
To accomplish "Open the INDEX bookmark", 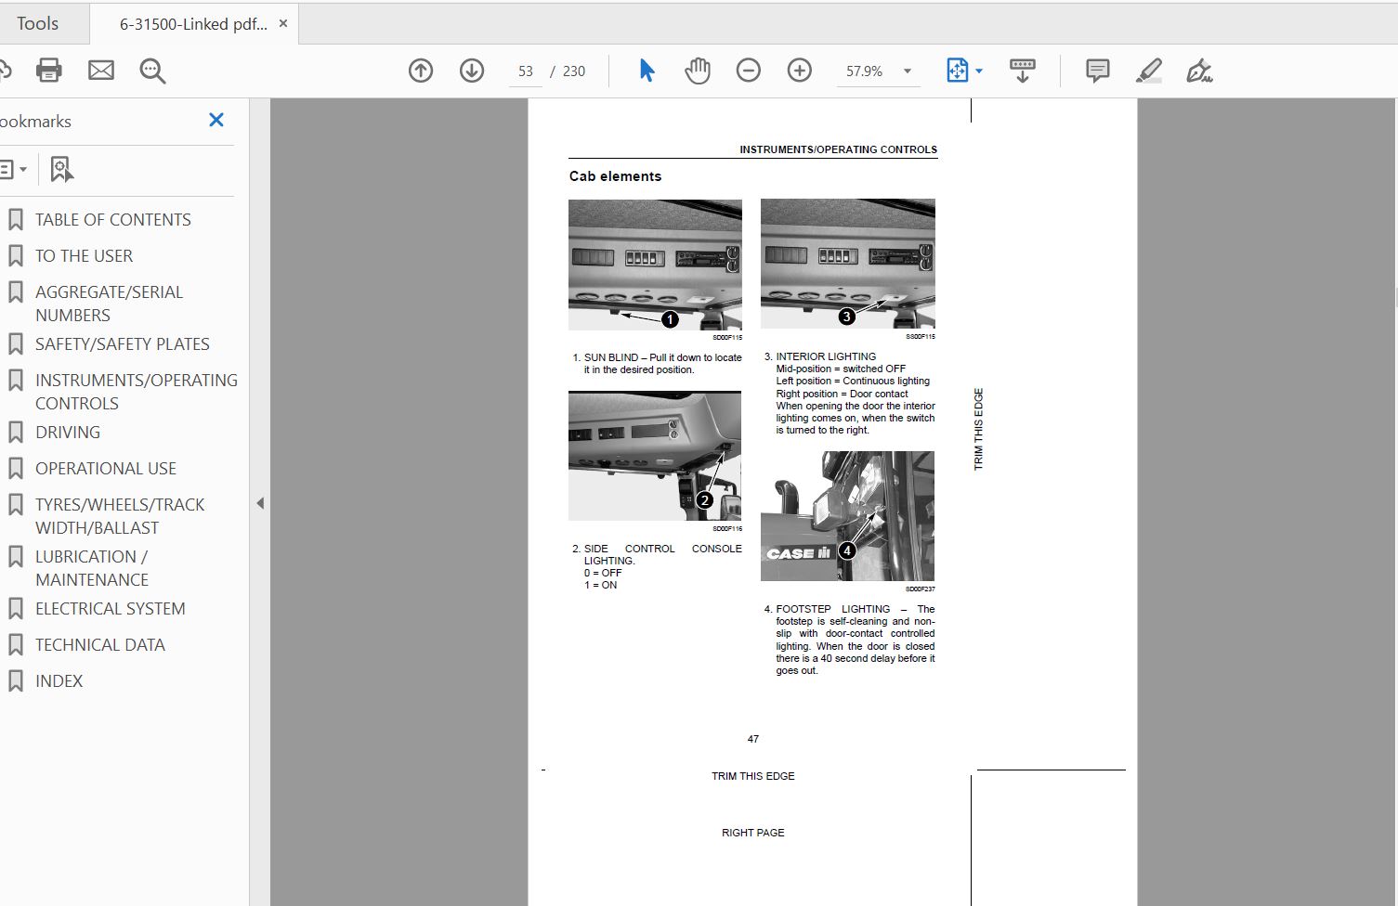I will (x=59, y=681).
